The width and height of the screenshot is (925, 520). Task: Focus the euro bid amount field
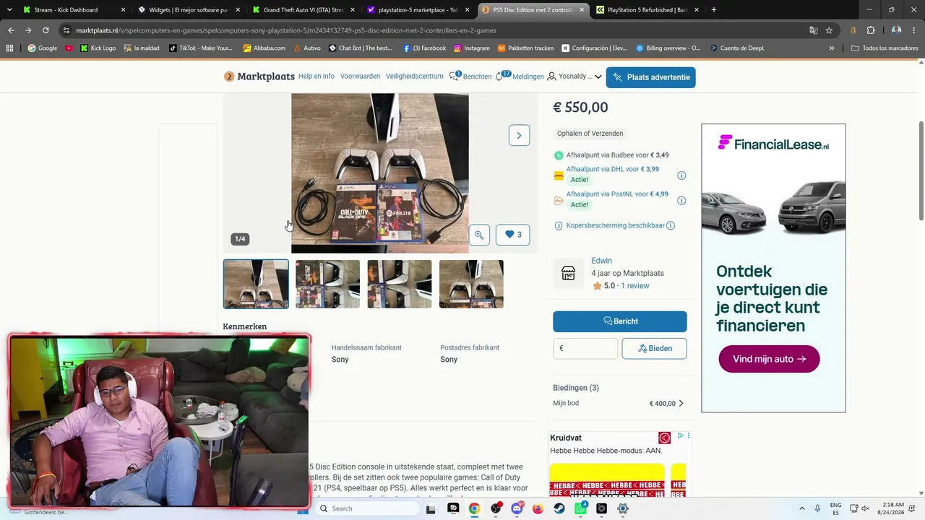585,349
